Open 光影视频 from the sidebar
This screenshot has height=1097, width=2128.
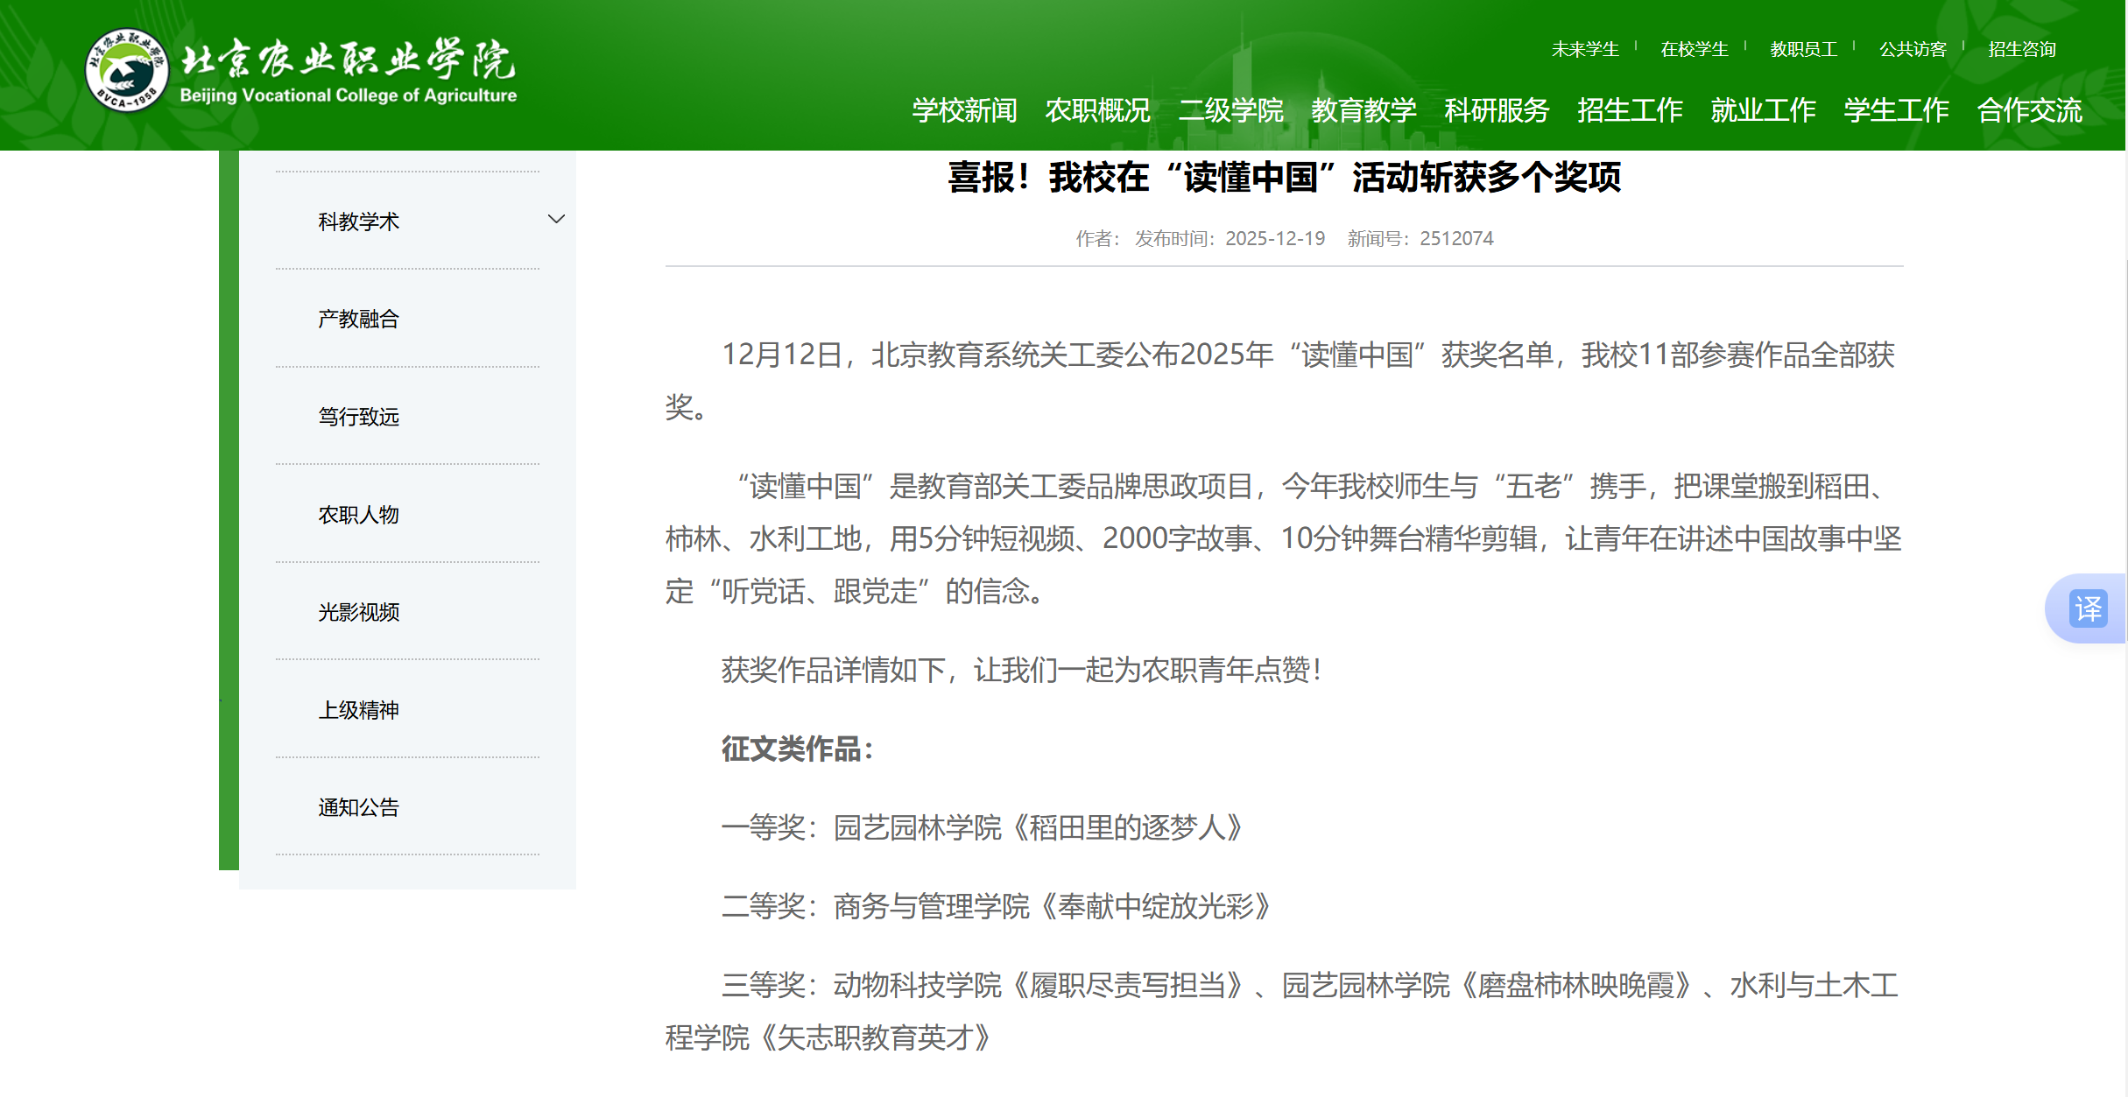coord(357,613)
